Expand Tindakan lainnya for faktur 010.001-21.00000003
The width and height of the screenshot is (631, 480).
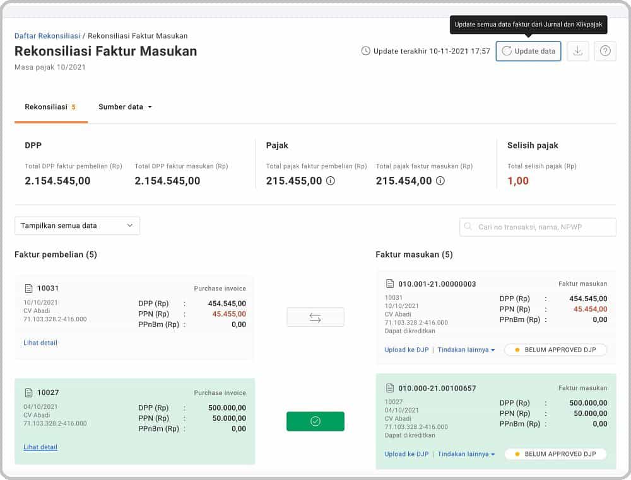466,350
